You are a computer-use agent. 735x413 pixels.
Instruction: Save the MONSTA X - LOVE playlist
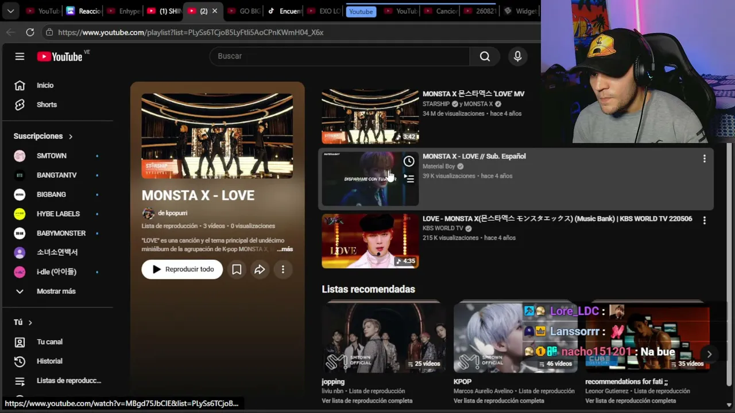(237, 270)
